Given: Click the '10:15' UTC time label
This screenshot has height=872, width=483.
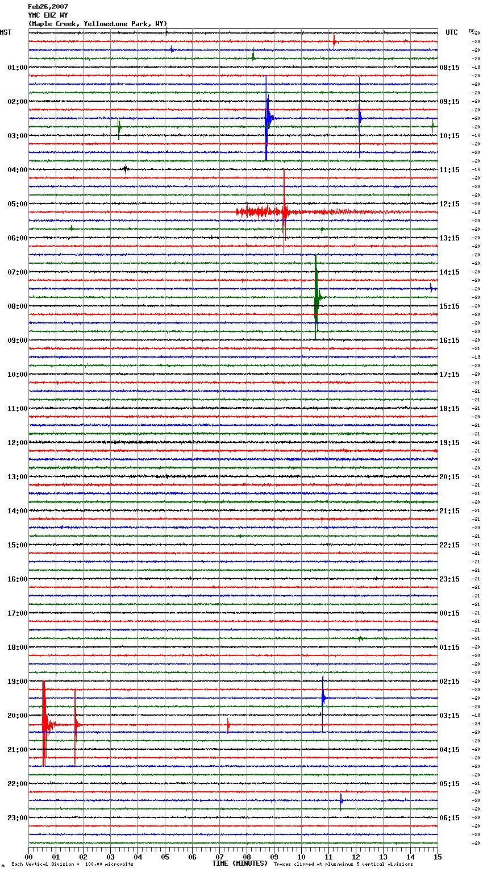Looking at the screenshot, I should (x=449, y=136).
